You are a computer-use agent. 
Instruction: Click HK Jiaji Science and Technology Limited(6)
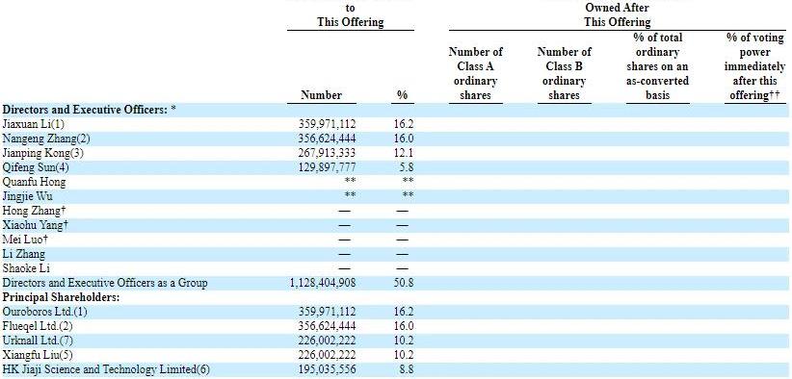point(106,370)
